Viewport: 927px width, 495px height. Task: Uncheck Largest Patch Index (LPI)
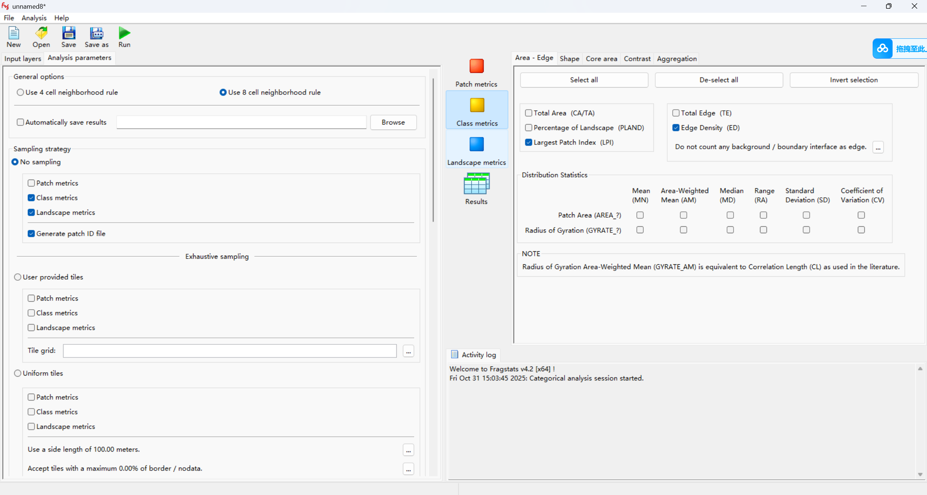pos(529,142)
